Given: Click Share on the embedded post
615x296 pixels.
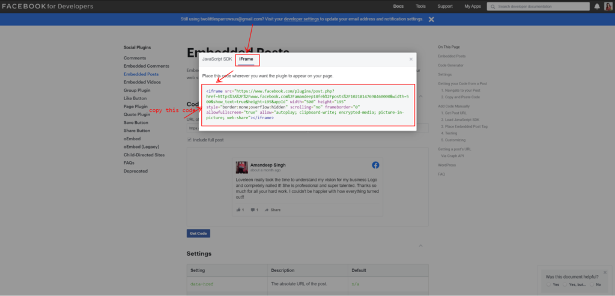Looking at the screenshot, I should pyautogui.click(x=273, y=210).
